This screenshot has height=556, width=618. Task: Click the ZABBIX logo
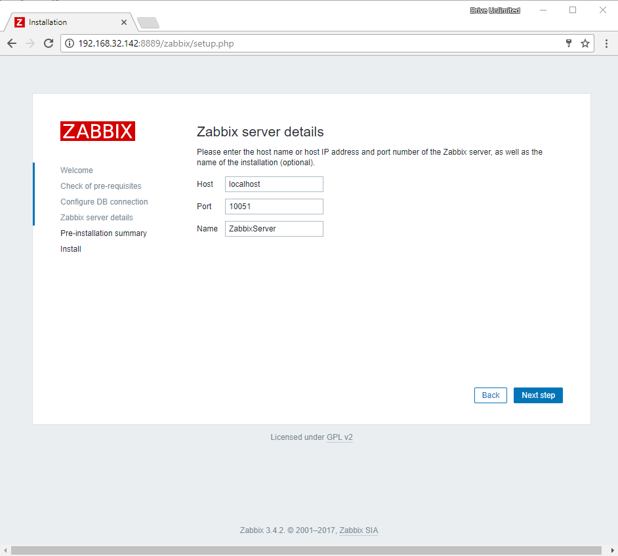tap(98, 131)
